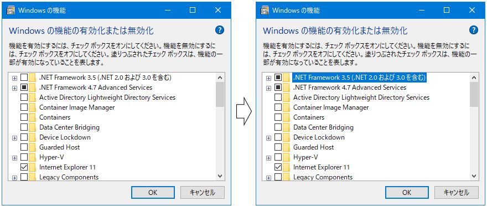This screenshot has height=206, width=487.
Task: Select Container Image Manager text in the left window
Action: [77, 107]
